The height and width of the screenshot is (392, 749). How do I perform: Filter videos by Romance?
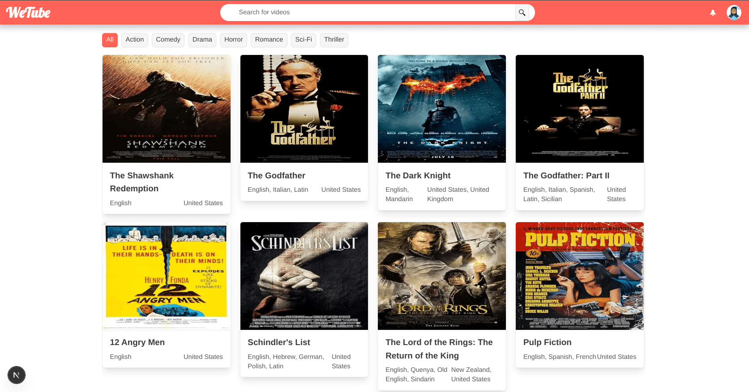click(x=269, y=40)
